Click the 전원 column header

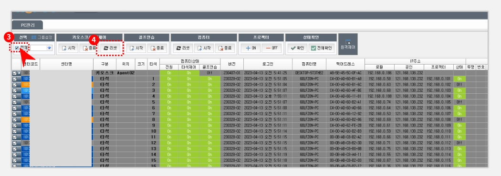tap(169, 67)
